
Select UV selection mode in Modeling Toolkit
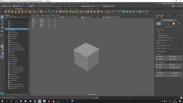[x=179, y=23]
